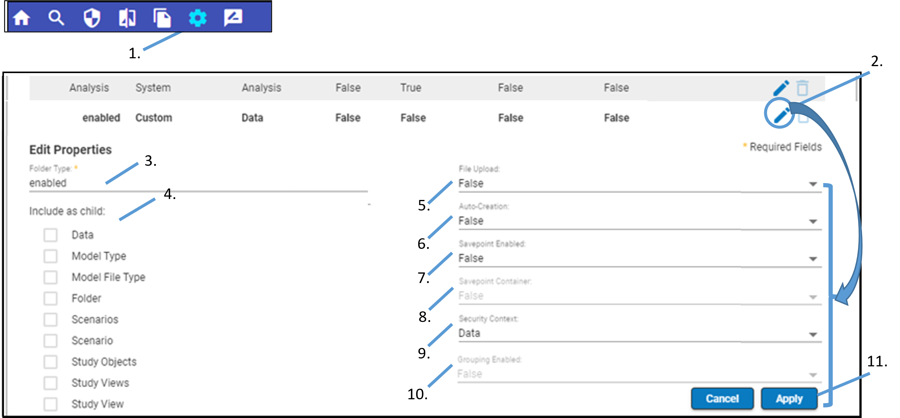Go to the Home icon in toolbar
This screenshot has width=900, height=418.
coord(21,18)
